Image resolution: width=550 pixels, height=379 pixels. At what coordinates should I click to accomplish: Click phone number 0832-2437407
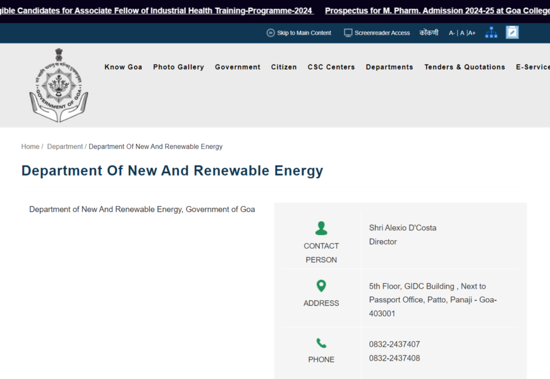(x=394, y=344)
